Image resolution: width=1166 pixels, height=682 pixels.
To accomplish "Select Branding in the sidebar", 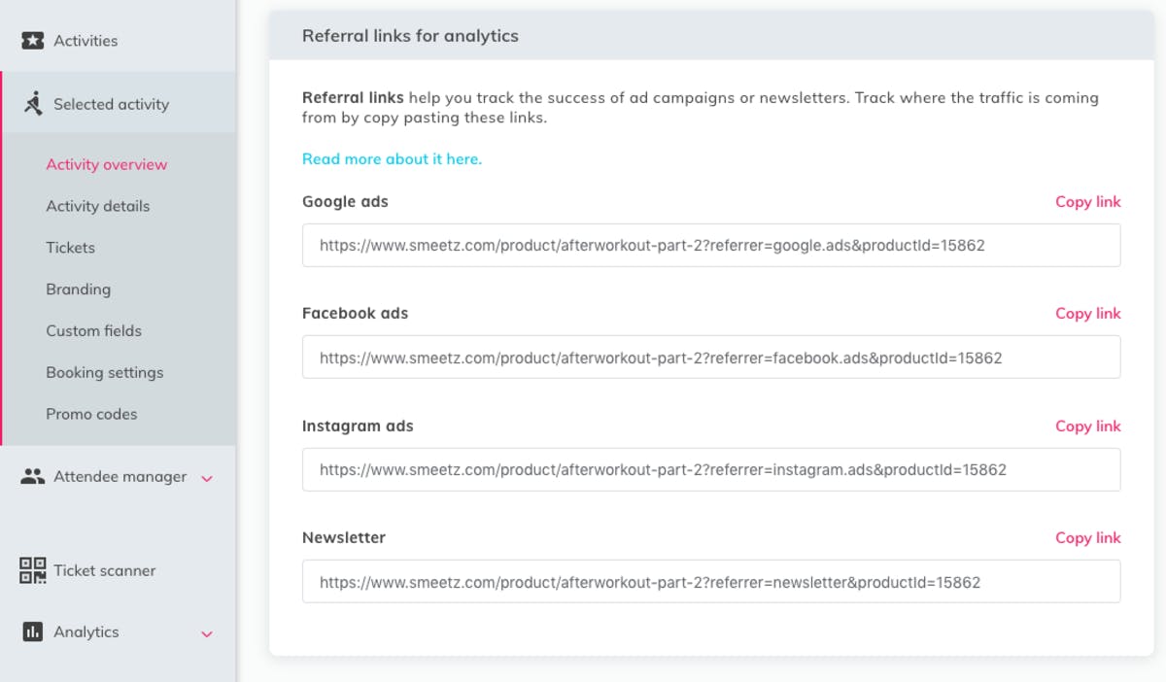I will click(x=79, y=290).
